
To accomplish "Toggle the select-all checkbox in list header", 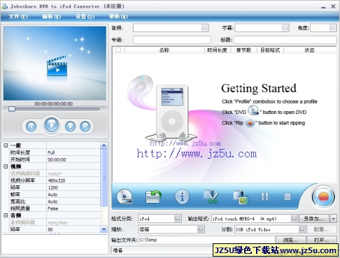I will tap(118, 50).
